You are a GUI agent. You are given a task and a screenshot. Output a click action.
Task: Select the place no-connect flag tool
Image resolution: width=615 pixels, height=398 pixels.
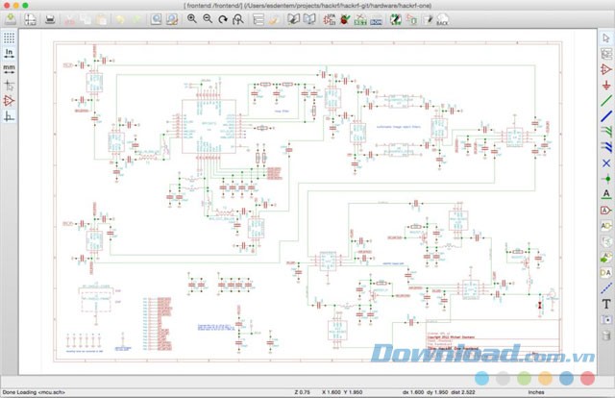606,162
